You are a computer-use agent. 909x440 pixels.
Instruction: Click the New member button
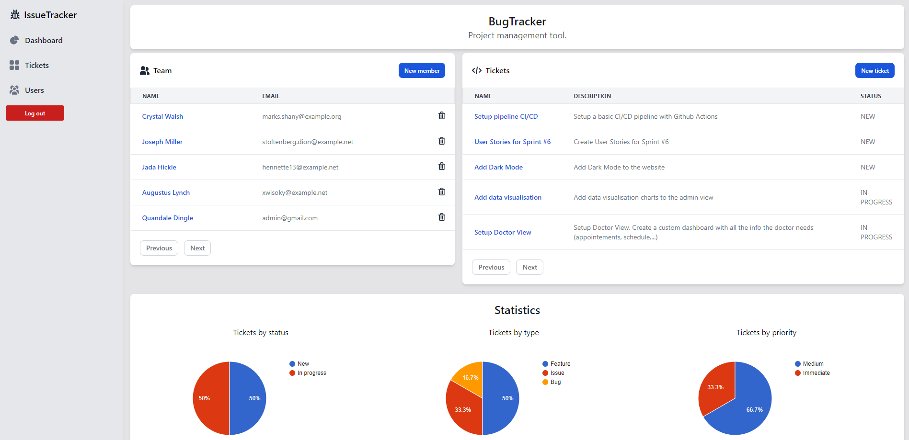click(422, 70)
